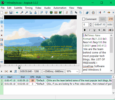This screenshot has width=115, height=100.
Task: Decrease layer number with down spinner
Action: [91, 26]
